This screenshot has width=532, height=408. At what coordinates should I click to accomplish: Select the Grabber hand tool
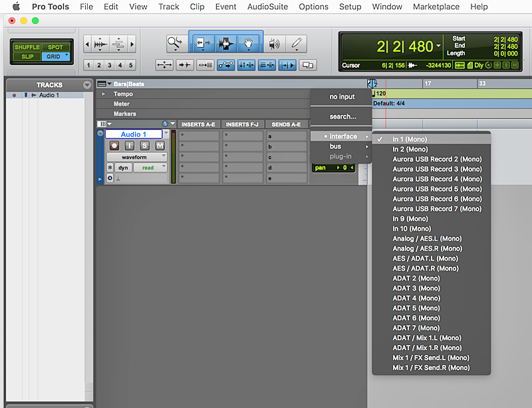point(249,43)
